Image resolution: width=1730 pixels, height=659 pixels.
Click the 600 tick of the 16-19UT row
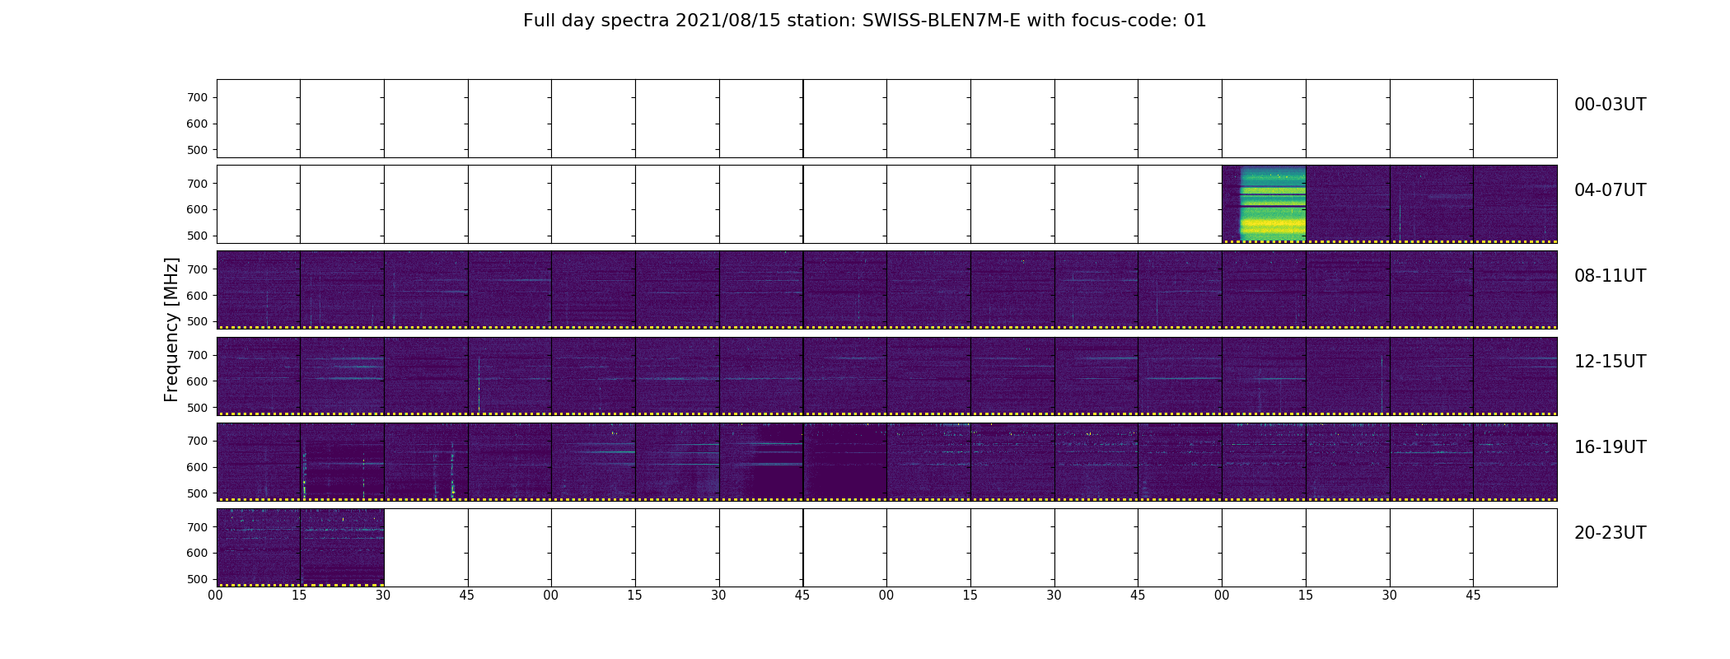[198, 467]
